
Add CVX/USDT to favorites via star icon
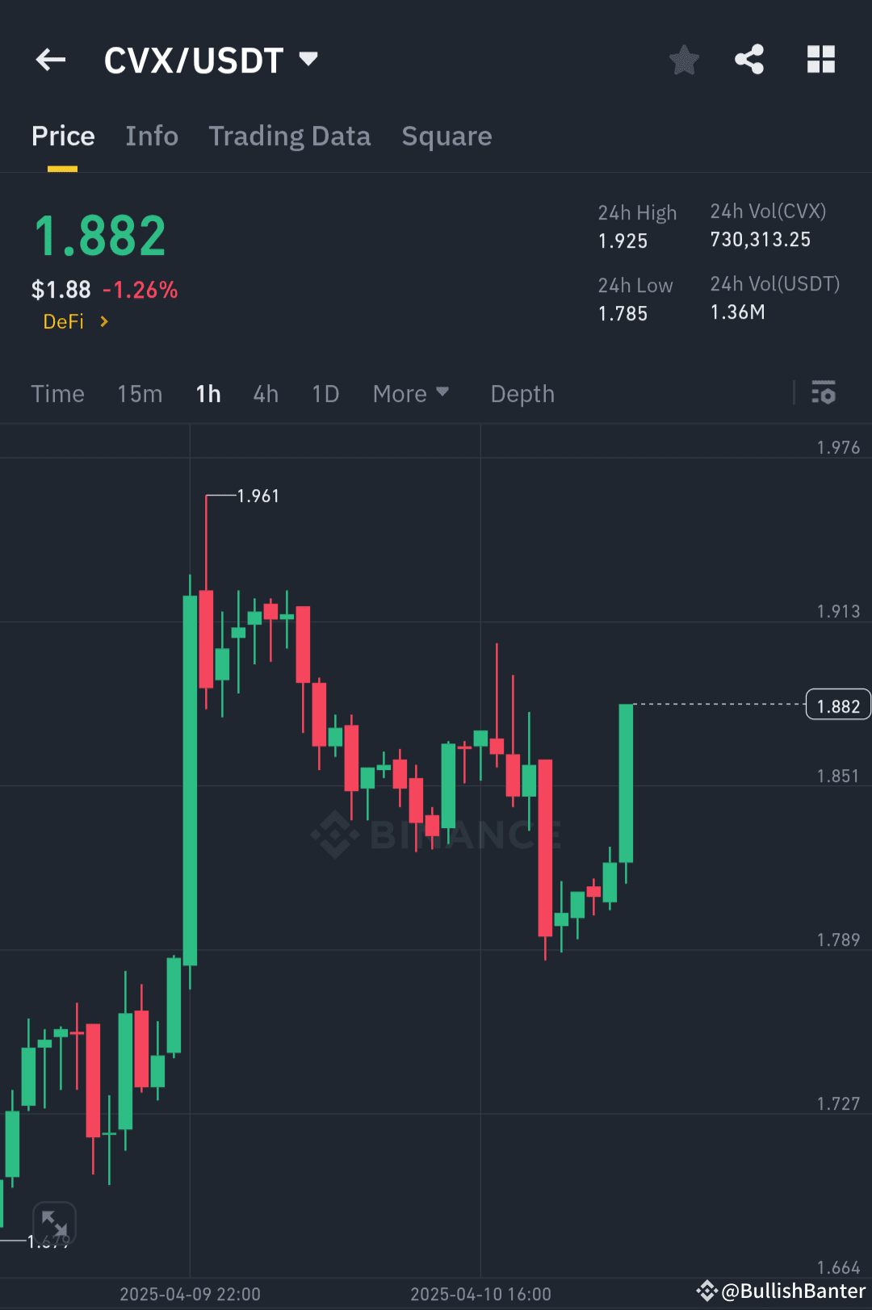click(x=684, y=59)
